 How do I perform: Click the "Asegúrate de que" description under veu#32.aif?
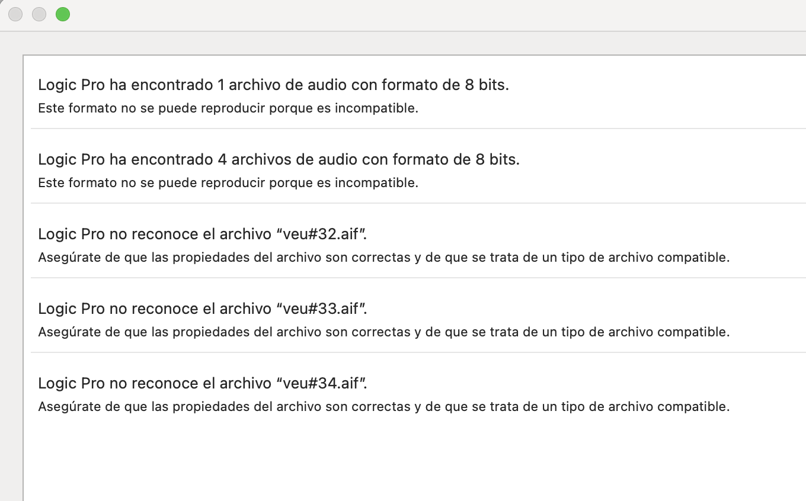[383, 258]
